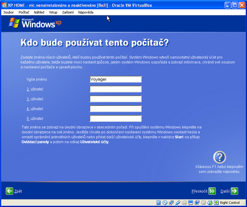The image size is (247, 207).
Task: Click the green back arrow icon
Action: pyautogui.click(x=9, y=191)
